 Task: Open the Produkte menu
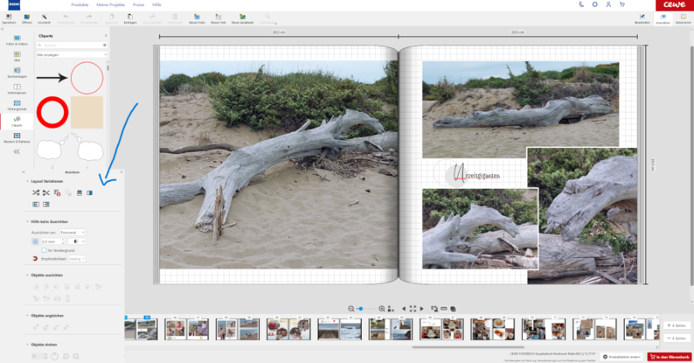pos(79,5)
